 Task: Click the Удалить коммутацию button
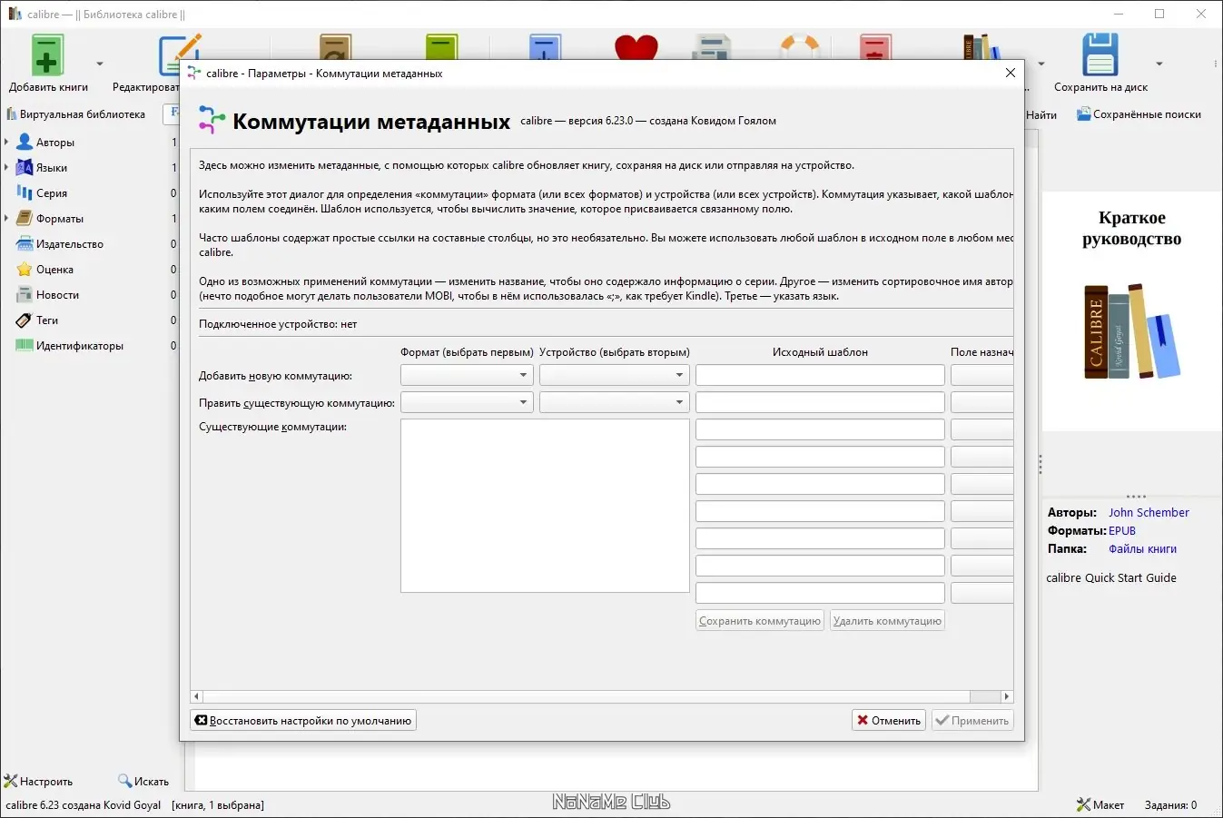(887, 621)
